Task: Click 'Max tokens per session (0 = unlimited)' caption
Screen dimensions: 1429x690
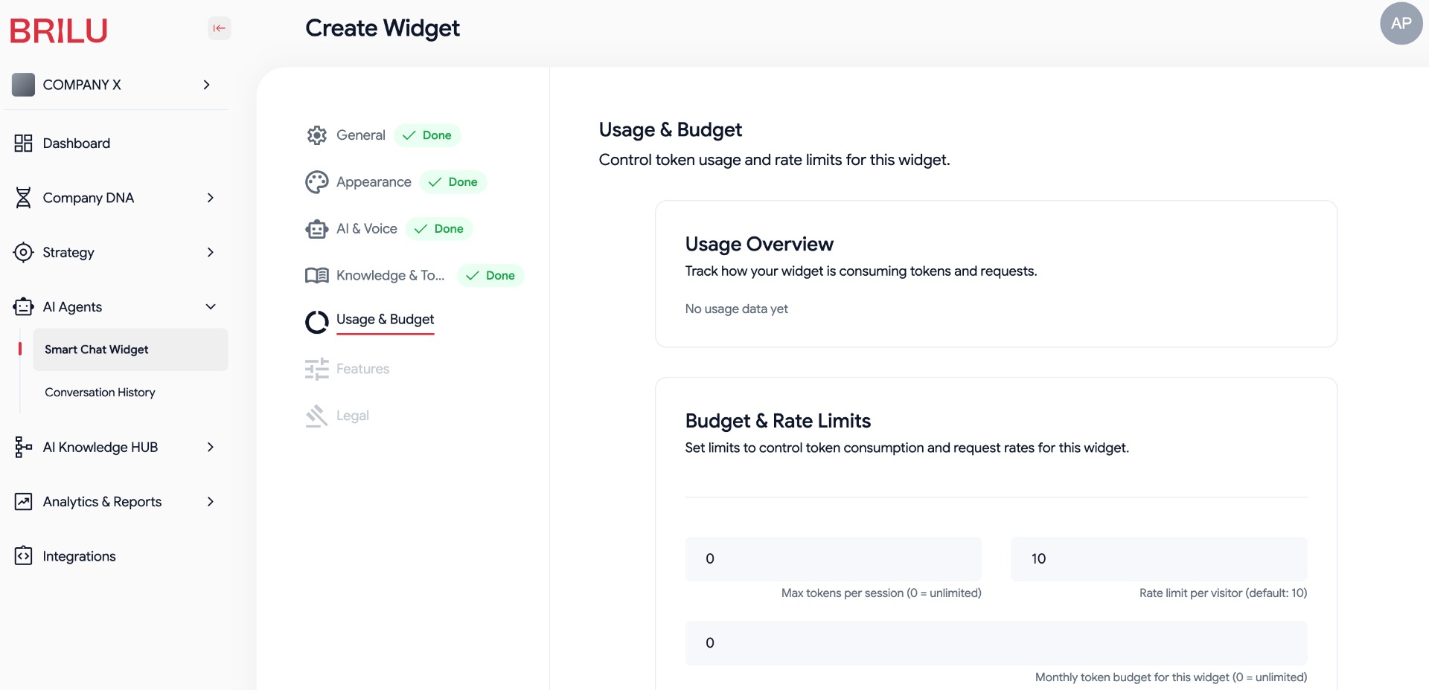Action: click(x=881, y=593)
